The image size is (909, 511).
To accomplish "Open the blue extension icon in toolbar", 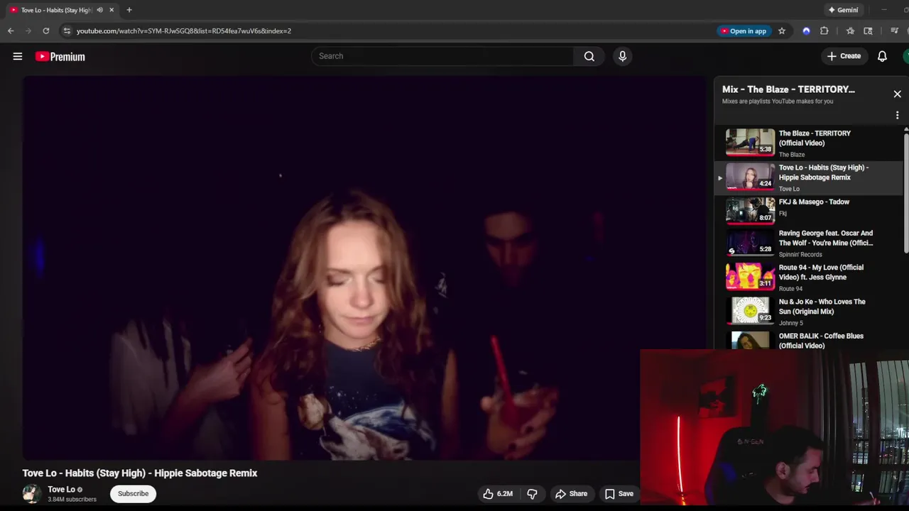I will tap(806, 31).
